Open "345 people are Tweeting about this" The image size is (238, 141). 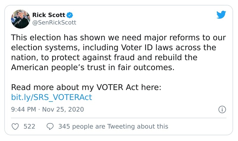[113, 126]
